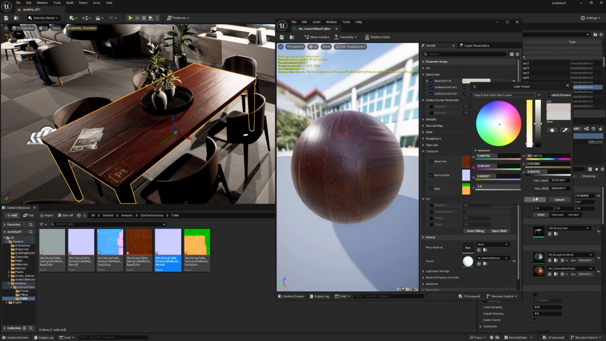Switch to the Layer Parameters tab
Viewport: 606px width, 341px height.
[476, 46]
